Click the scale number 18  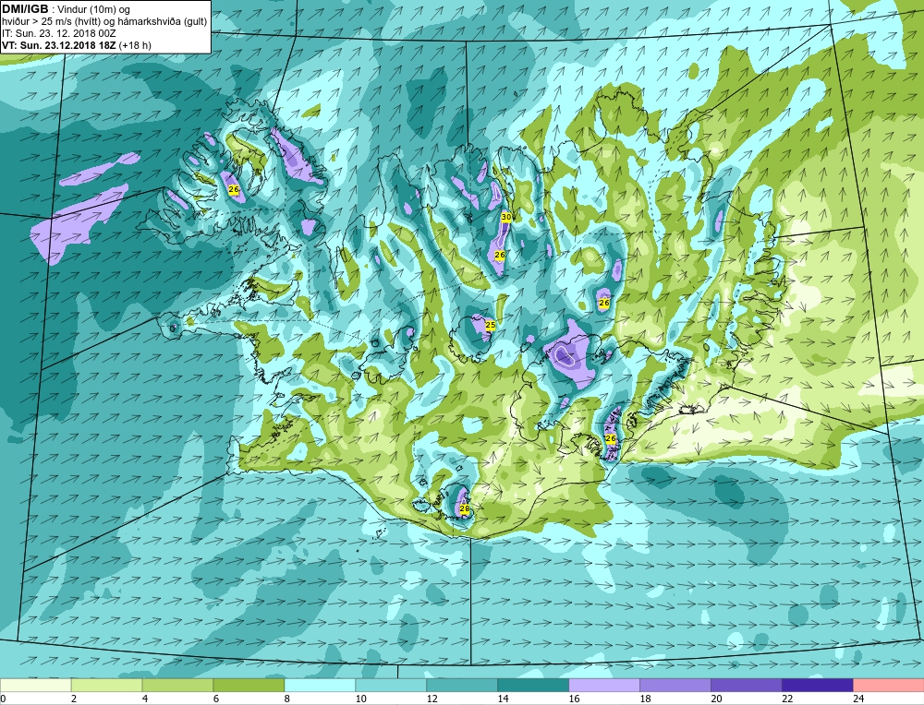pos(645,699)
